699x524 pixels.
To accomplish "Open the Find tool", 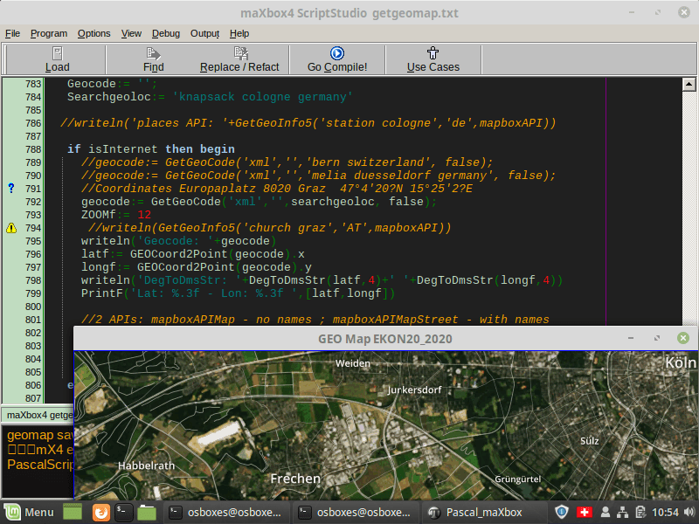I will click(x=154, y=59).
